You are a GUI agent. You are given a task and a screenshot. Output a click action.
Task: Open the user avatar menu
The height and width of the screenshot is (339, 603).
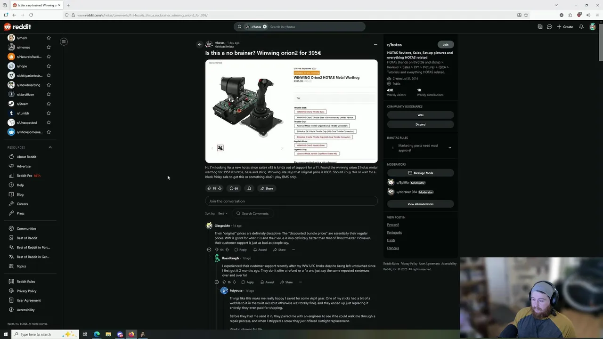tap(593, 27)
